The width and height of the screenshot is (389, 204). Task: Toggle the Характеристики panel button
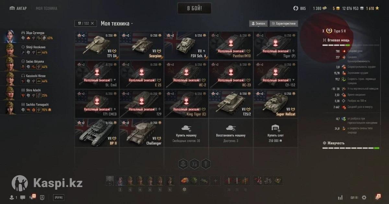(284, 24)
